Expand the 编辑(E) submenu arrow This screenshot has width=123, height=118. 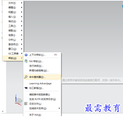[x=22, y=8]
